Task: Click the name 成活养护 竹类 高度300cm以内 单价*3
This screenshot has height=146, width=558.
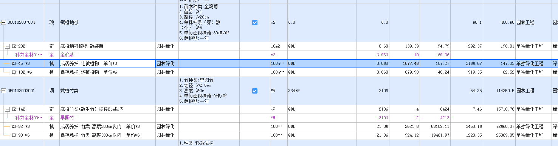Action: pos(100,126)
